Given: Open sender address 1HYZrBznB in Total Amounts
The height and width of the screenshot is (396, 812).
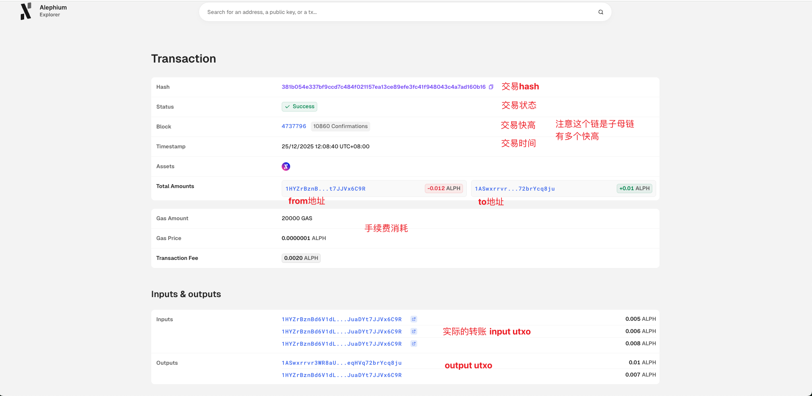Looking at the screenshot, I should 325,189.
